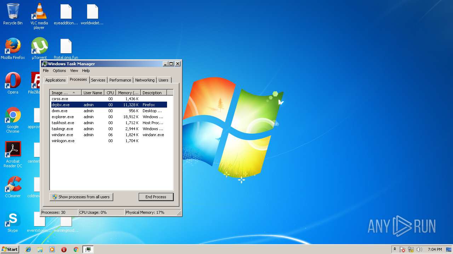
Task: Open the File menu in Task Manager
Action: coord(46,71)
